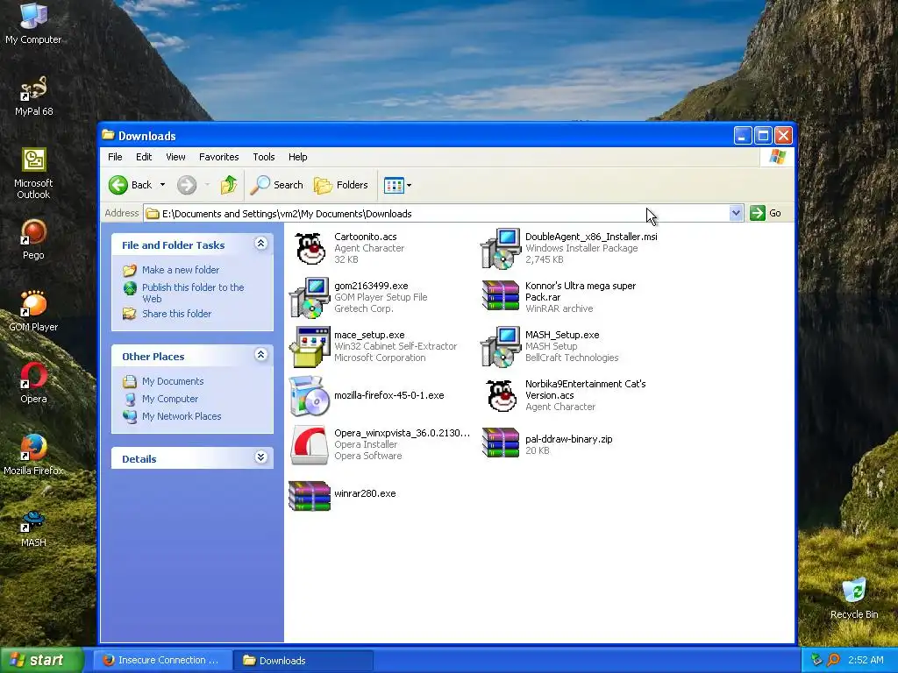Collapse File and Folder Tasks panel

pyautogui.click(x=261, y=244)
